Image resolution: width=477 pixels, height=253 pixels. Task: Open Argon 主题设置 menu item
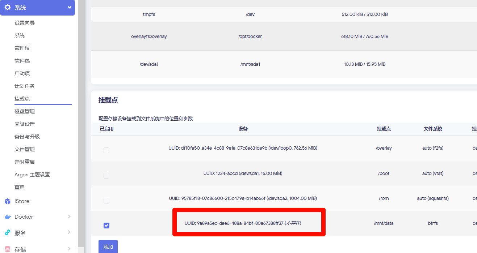32,175
